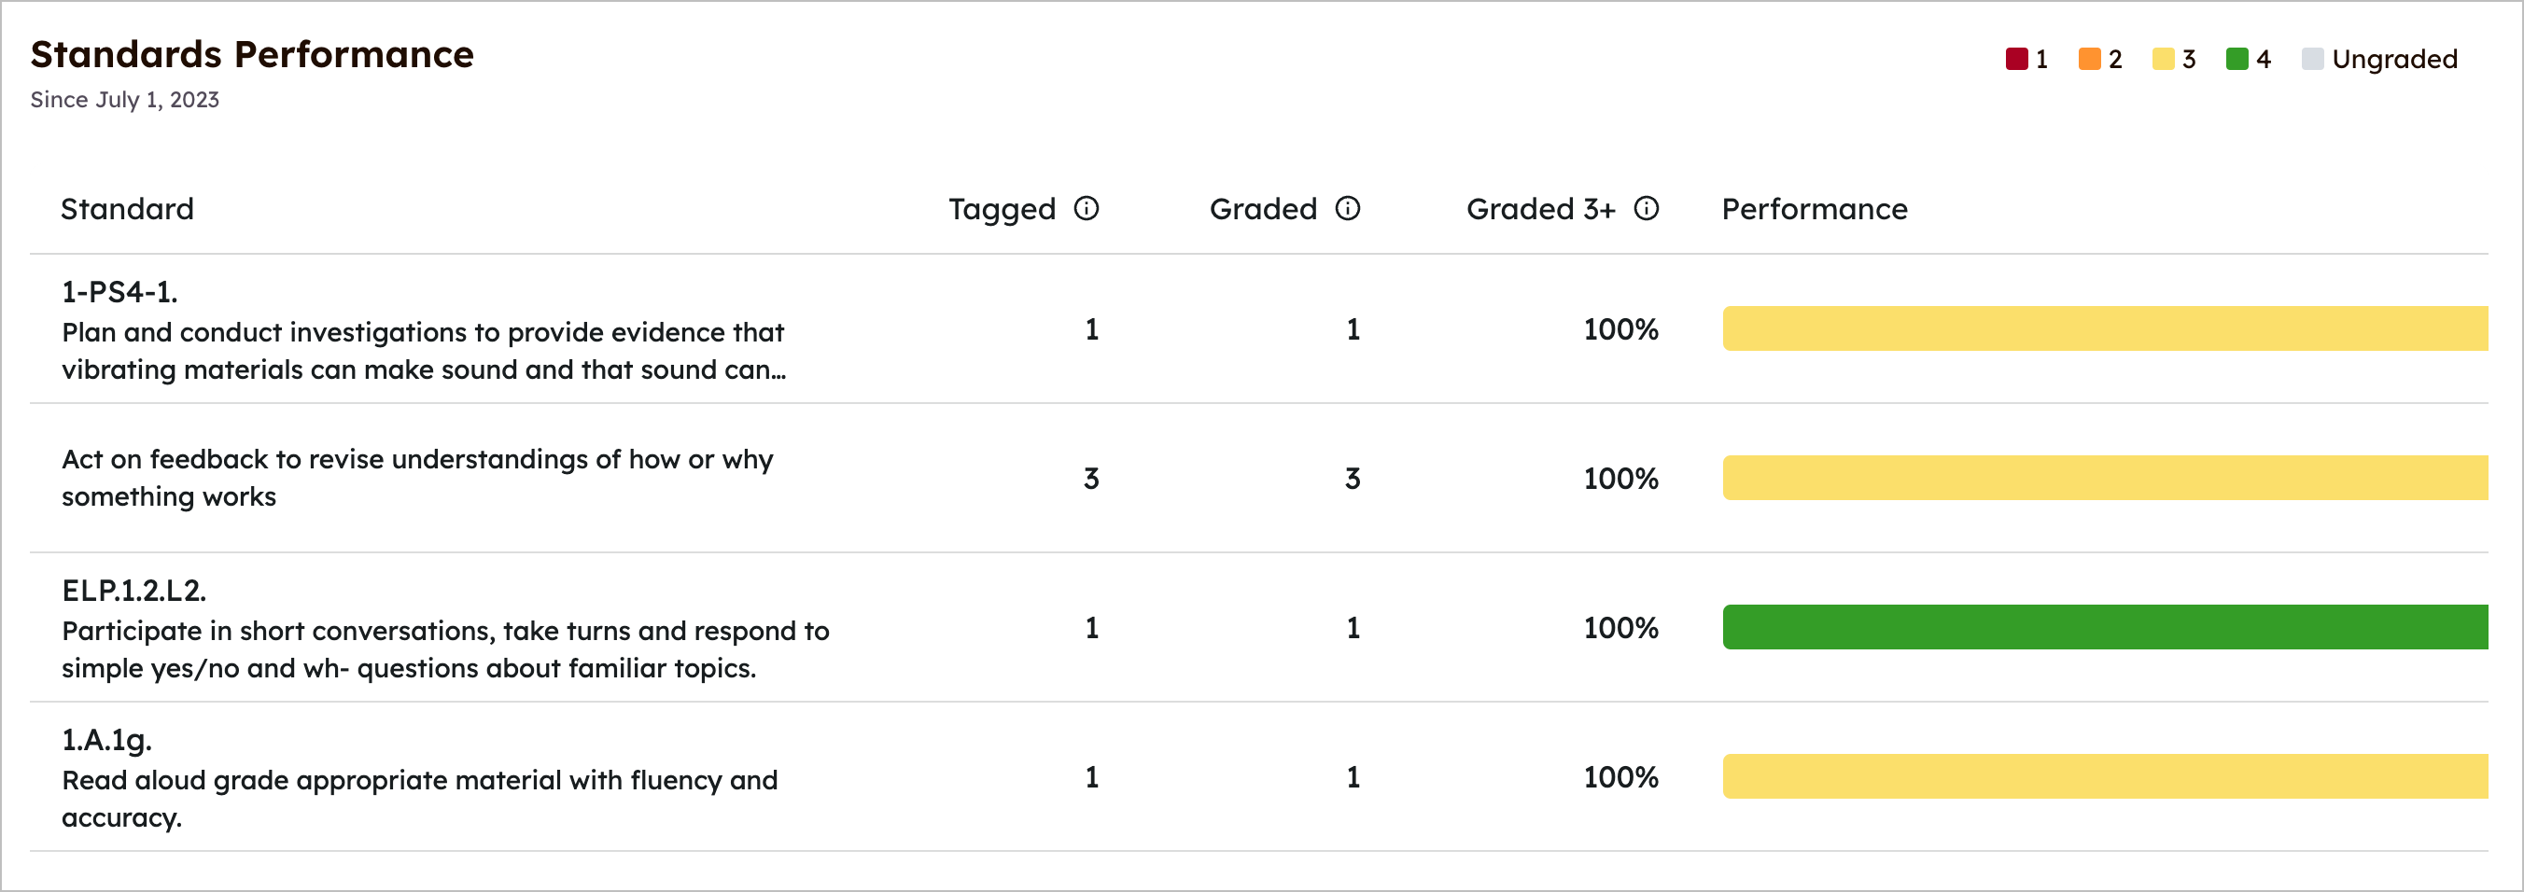Click the 100% value for 1.A.1g

[1621, 775]
